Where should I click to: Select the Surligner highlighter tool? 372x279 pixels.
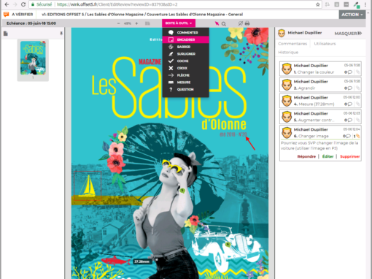pyautogui.click(x=185, y=54)
